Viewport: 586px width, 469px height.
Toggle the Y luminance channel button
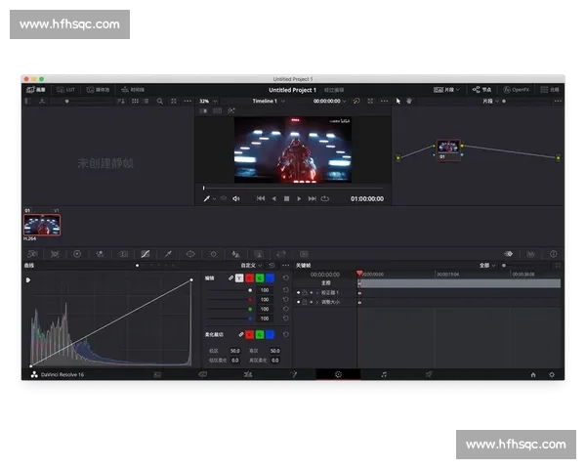click(239, 277)
